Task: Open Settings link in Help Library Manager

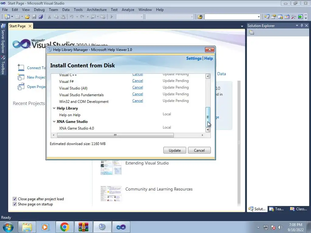Action: 194,59
